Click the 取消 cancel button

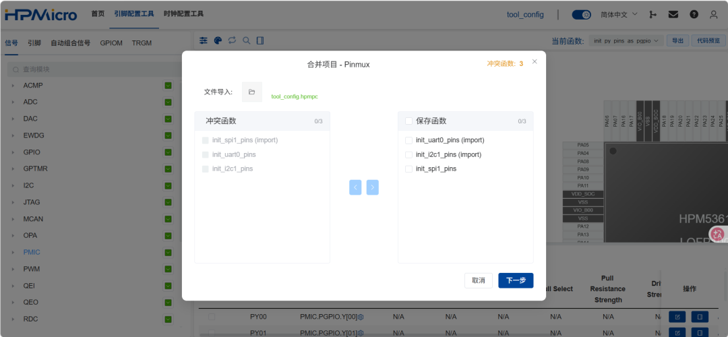[479, 280]
